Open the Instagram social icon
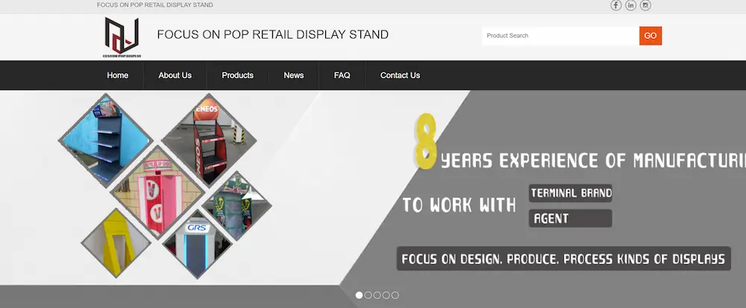The image size is (746, 308). pyautogui.click(x=645, y=5)
